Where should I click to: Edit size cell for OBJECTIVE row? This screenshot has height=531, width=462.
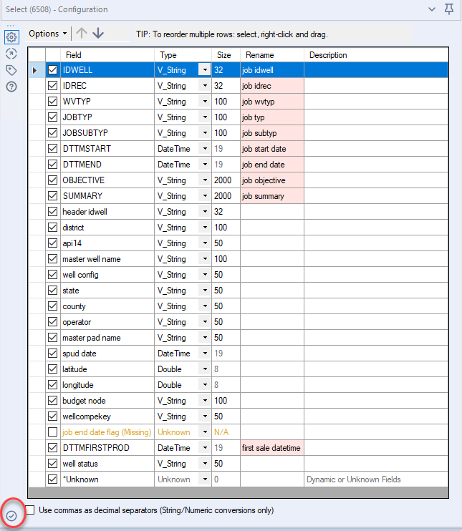[x=226, y=180]
